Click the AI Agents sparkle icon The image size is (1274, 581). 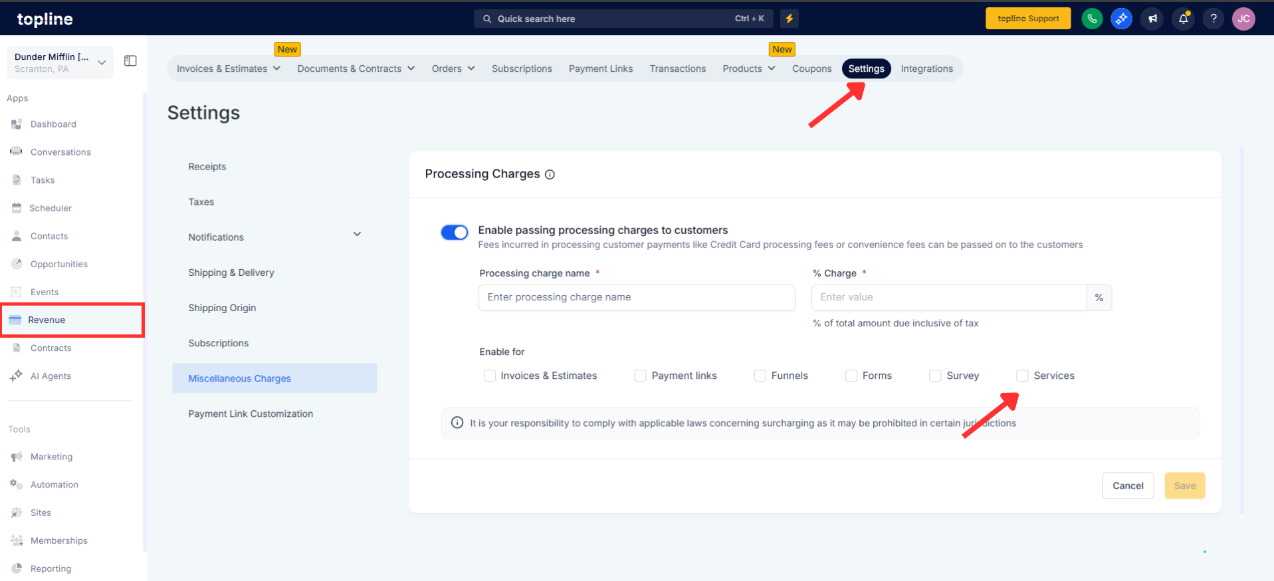coord(16,376)
